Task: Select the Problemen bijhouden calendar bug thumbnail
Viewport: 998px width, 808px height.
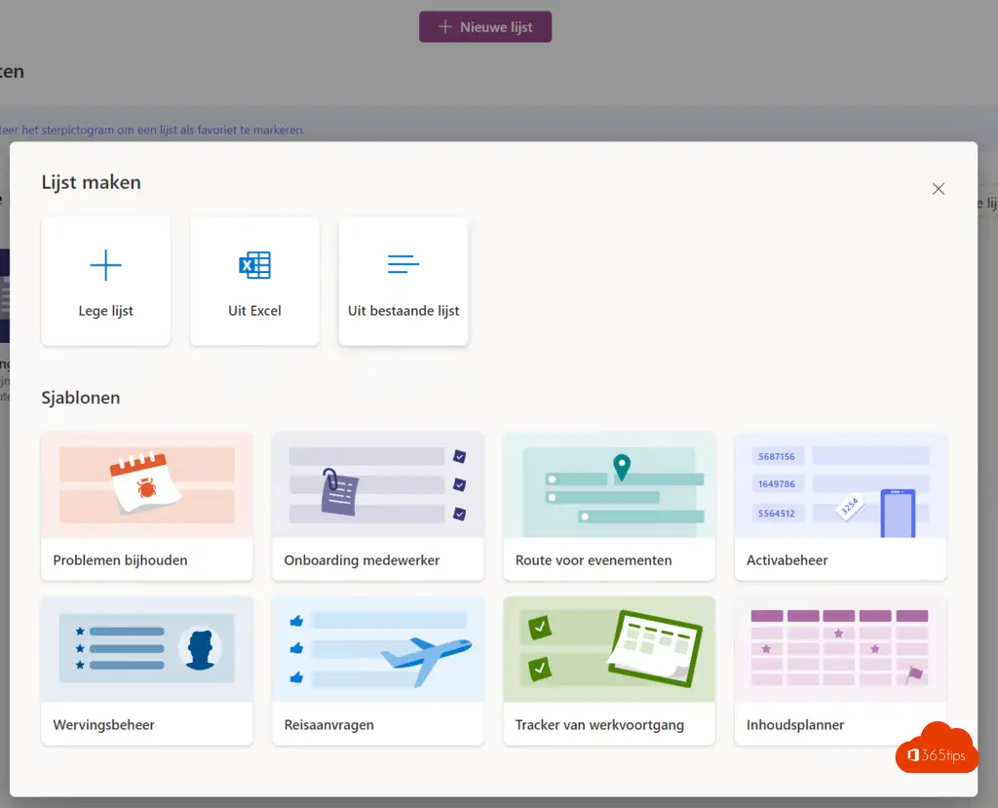Action: (x=147, y=484)
